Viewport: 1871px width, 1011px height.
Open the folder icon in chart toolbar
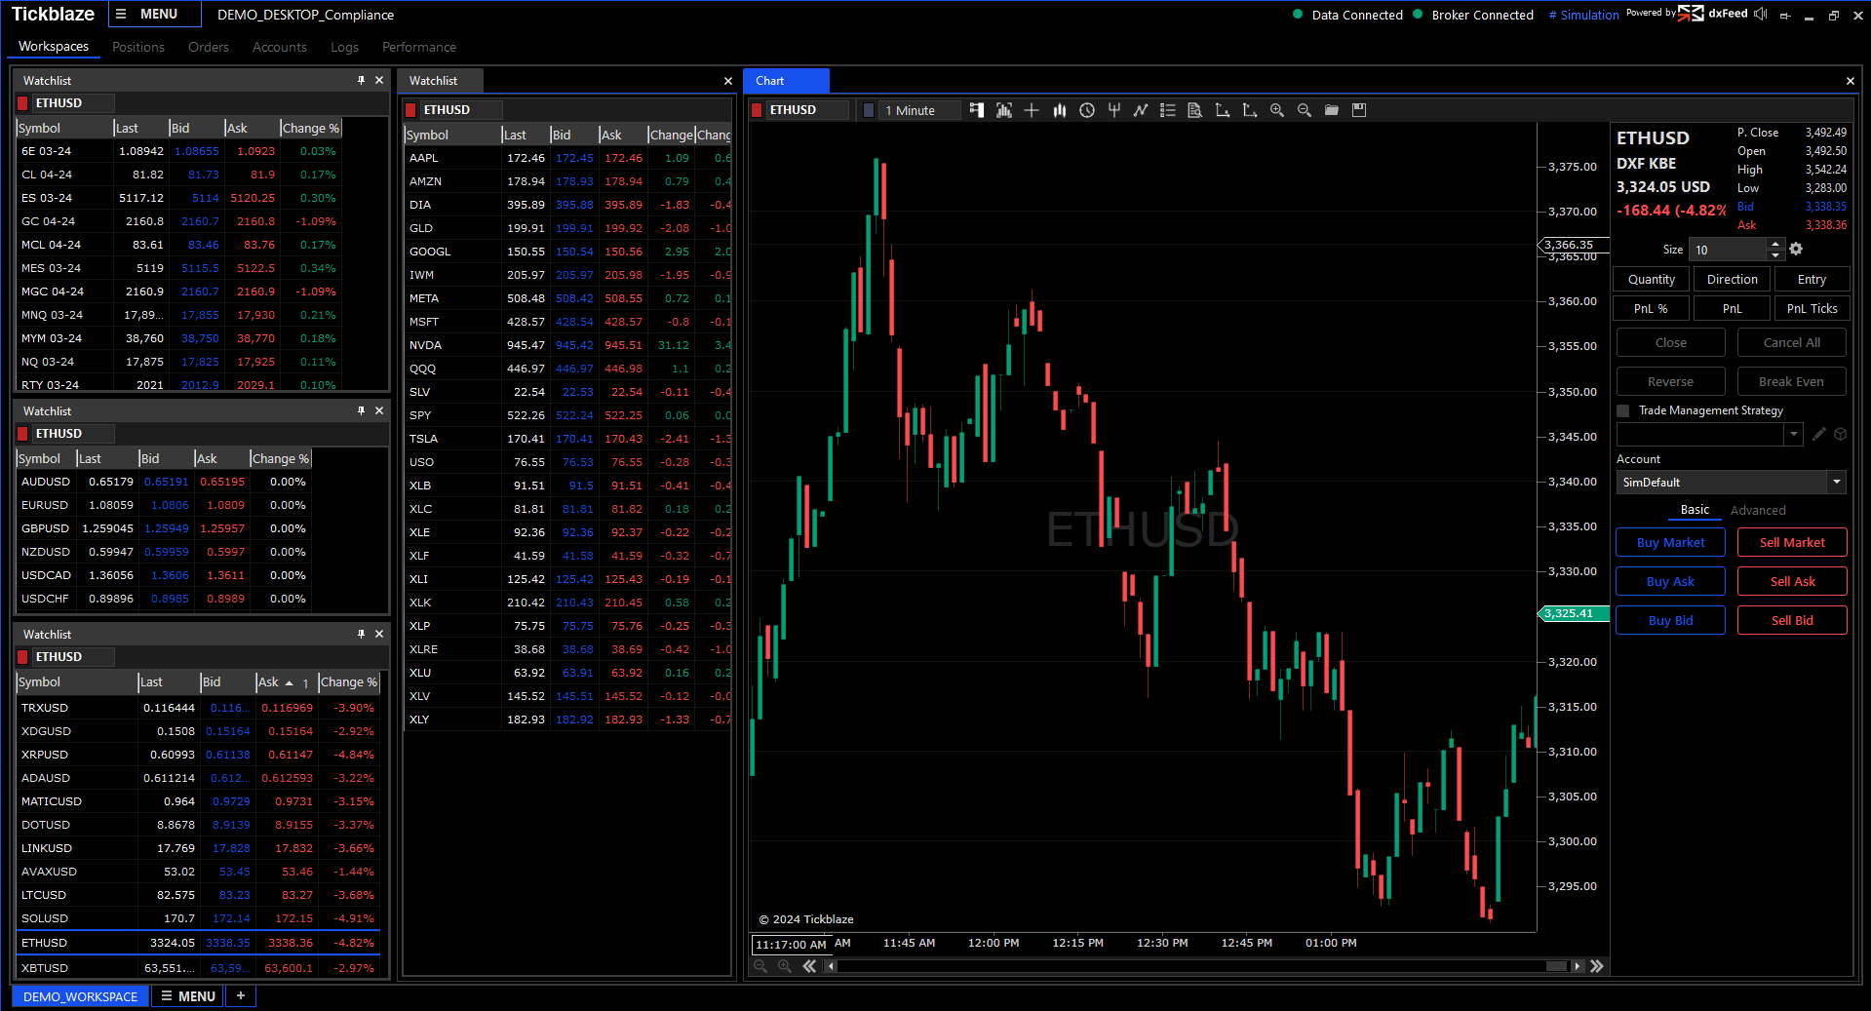tap(1331, 110)
